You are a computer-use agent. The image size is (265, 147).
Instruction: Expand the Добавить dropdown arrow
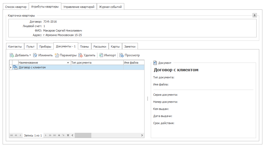[x=30, y=55]
